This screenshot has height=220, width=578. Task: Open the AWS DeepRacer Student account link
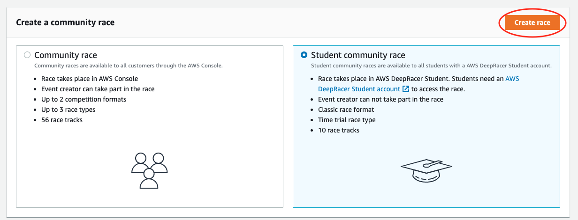pos(359,89)
